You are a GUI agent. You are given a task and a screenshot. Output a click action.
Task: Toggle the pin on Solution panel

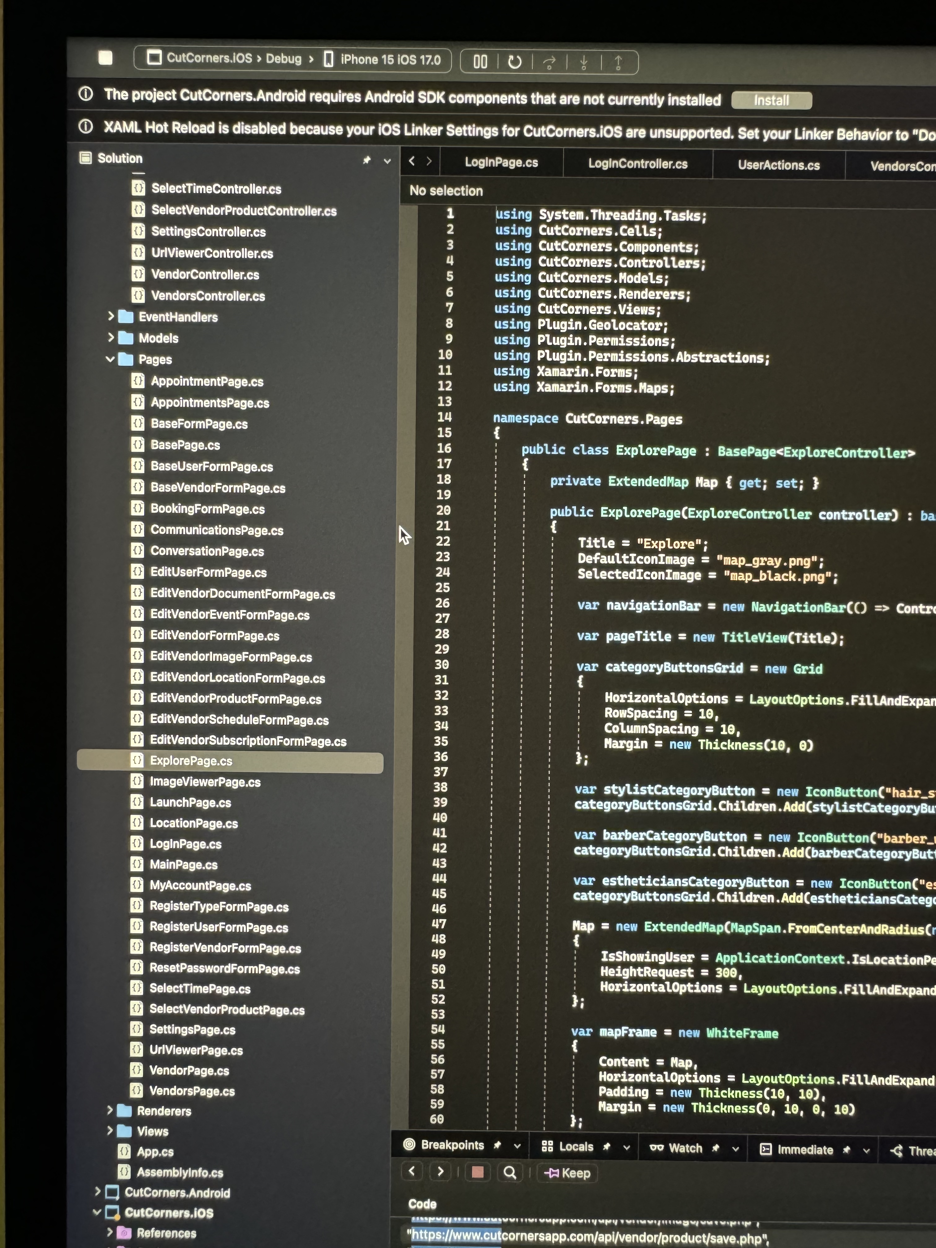367,160
